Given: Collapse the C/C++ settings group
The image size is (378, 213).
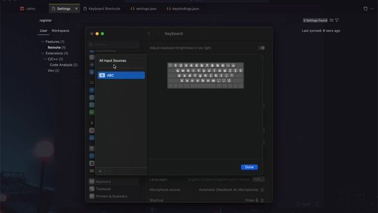Looking at the screenshot, I should tap(45, 59).
